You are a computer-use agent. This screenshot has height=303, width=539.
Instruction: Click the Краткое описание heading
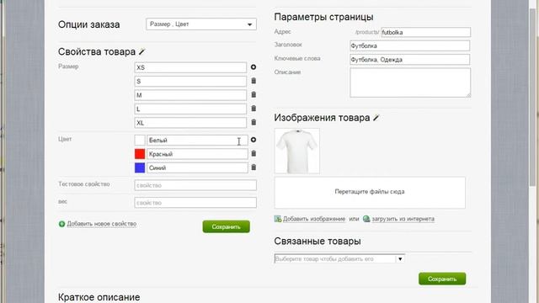(x=99, y=297)
